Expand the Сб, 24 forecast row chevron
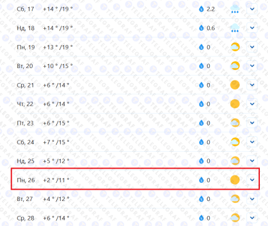The image size is (268, 226). click(x=252, y=142)
